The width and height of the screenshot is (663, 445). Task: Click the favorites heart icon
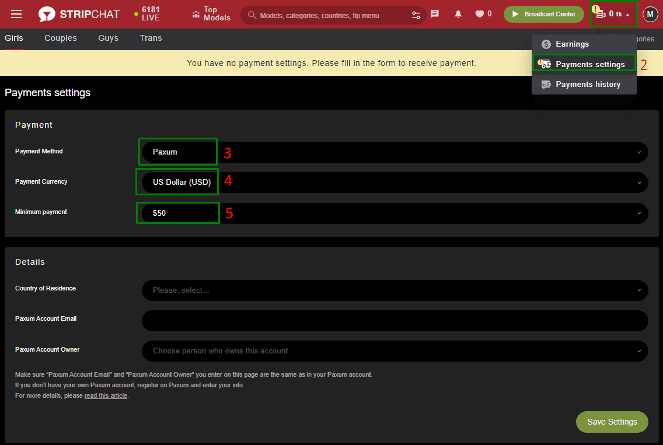click(x=480, y=14)
